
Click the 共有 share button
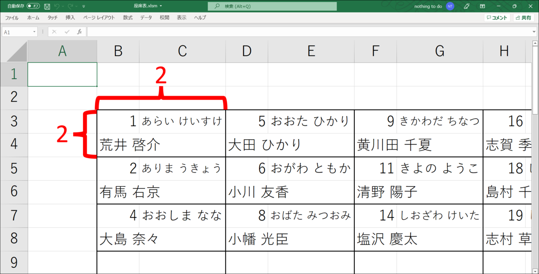click(524, 18)
